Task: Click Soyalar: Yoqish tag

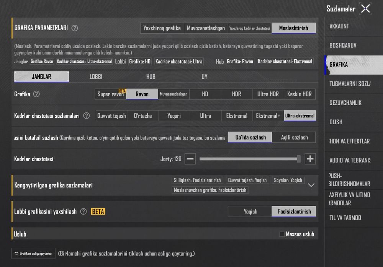Action: point(288,181)
